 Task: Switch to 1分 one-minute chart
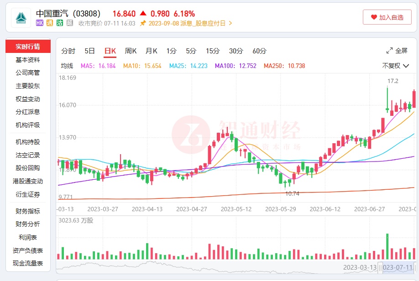[x=171, y=51]
